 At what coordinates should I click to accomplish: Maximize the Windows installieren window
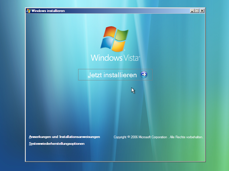(x=197, y=11)
